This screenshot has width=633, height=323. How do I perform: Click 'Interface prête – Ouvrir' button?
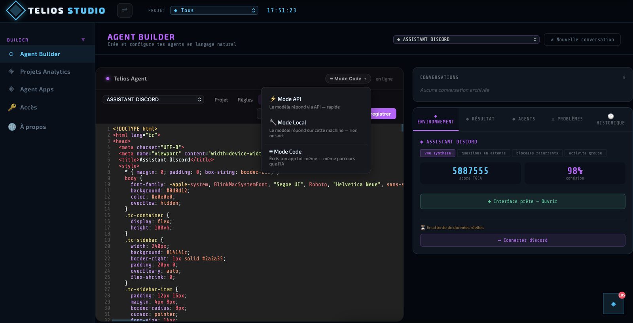tap(523, 201)
